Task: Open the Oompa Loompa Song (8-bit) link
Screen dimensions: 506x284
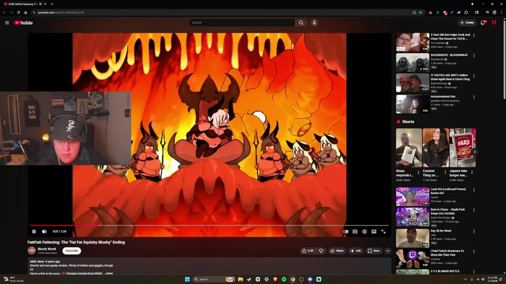Action: click(82, 273)
